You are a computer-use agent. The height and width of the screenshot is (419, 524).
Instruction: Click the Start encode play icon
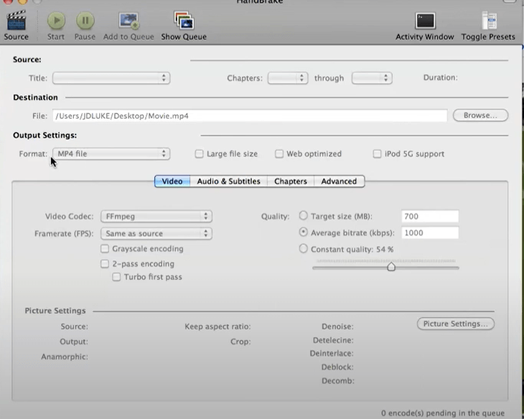56,21
